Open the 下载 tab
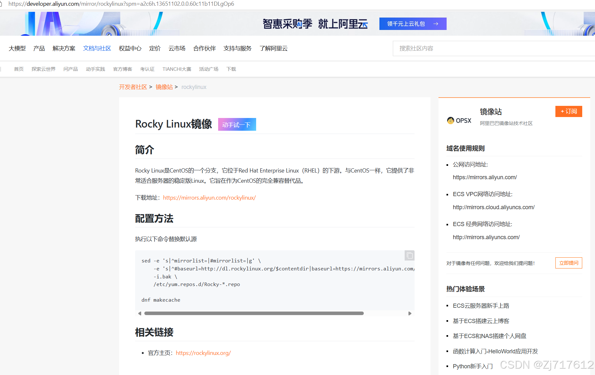The height and width of the screenshot is (375, 595). pos(231,69)
